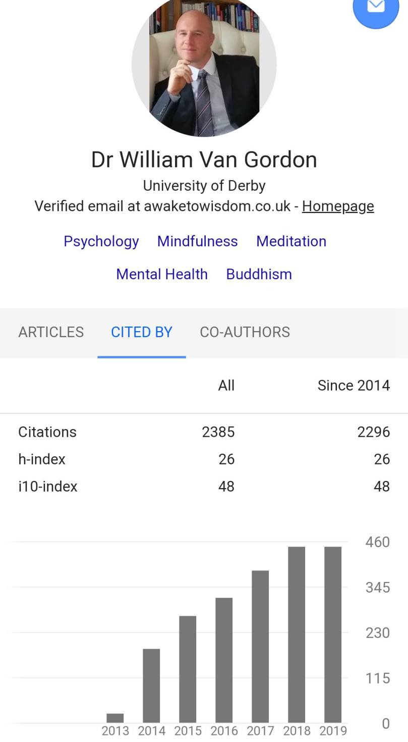Click the 2018 citations bar

coord(297,634)
